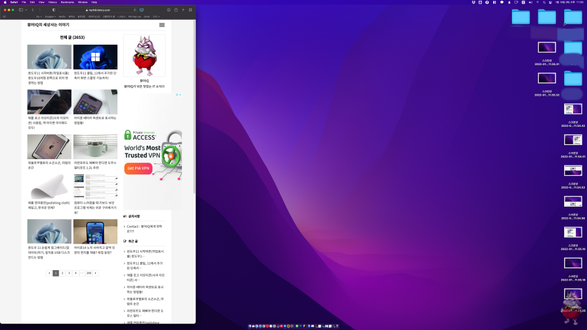Open the File menu

(24, 2)
